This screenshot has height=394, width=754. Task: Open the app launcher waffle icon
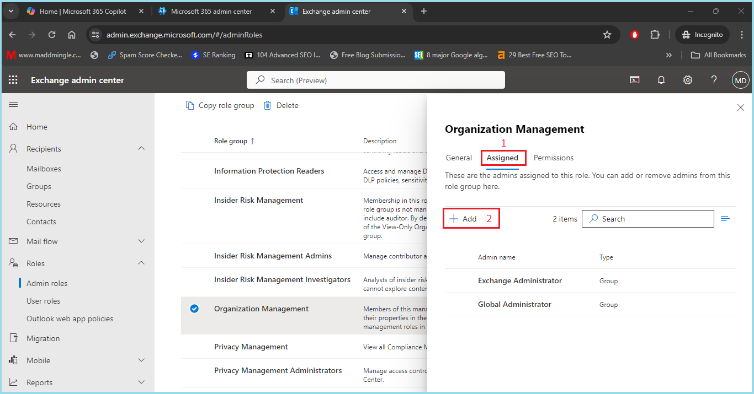pos(13,80)
